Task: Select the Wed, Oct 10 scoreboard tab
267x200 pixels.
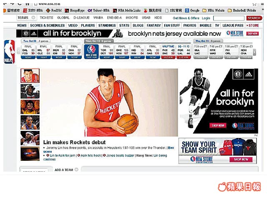Action: point(99,41)
